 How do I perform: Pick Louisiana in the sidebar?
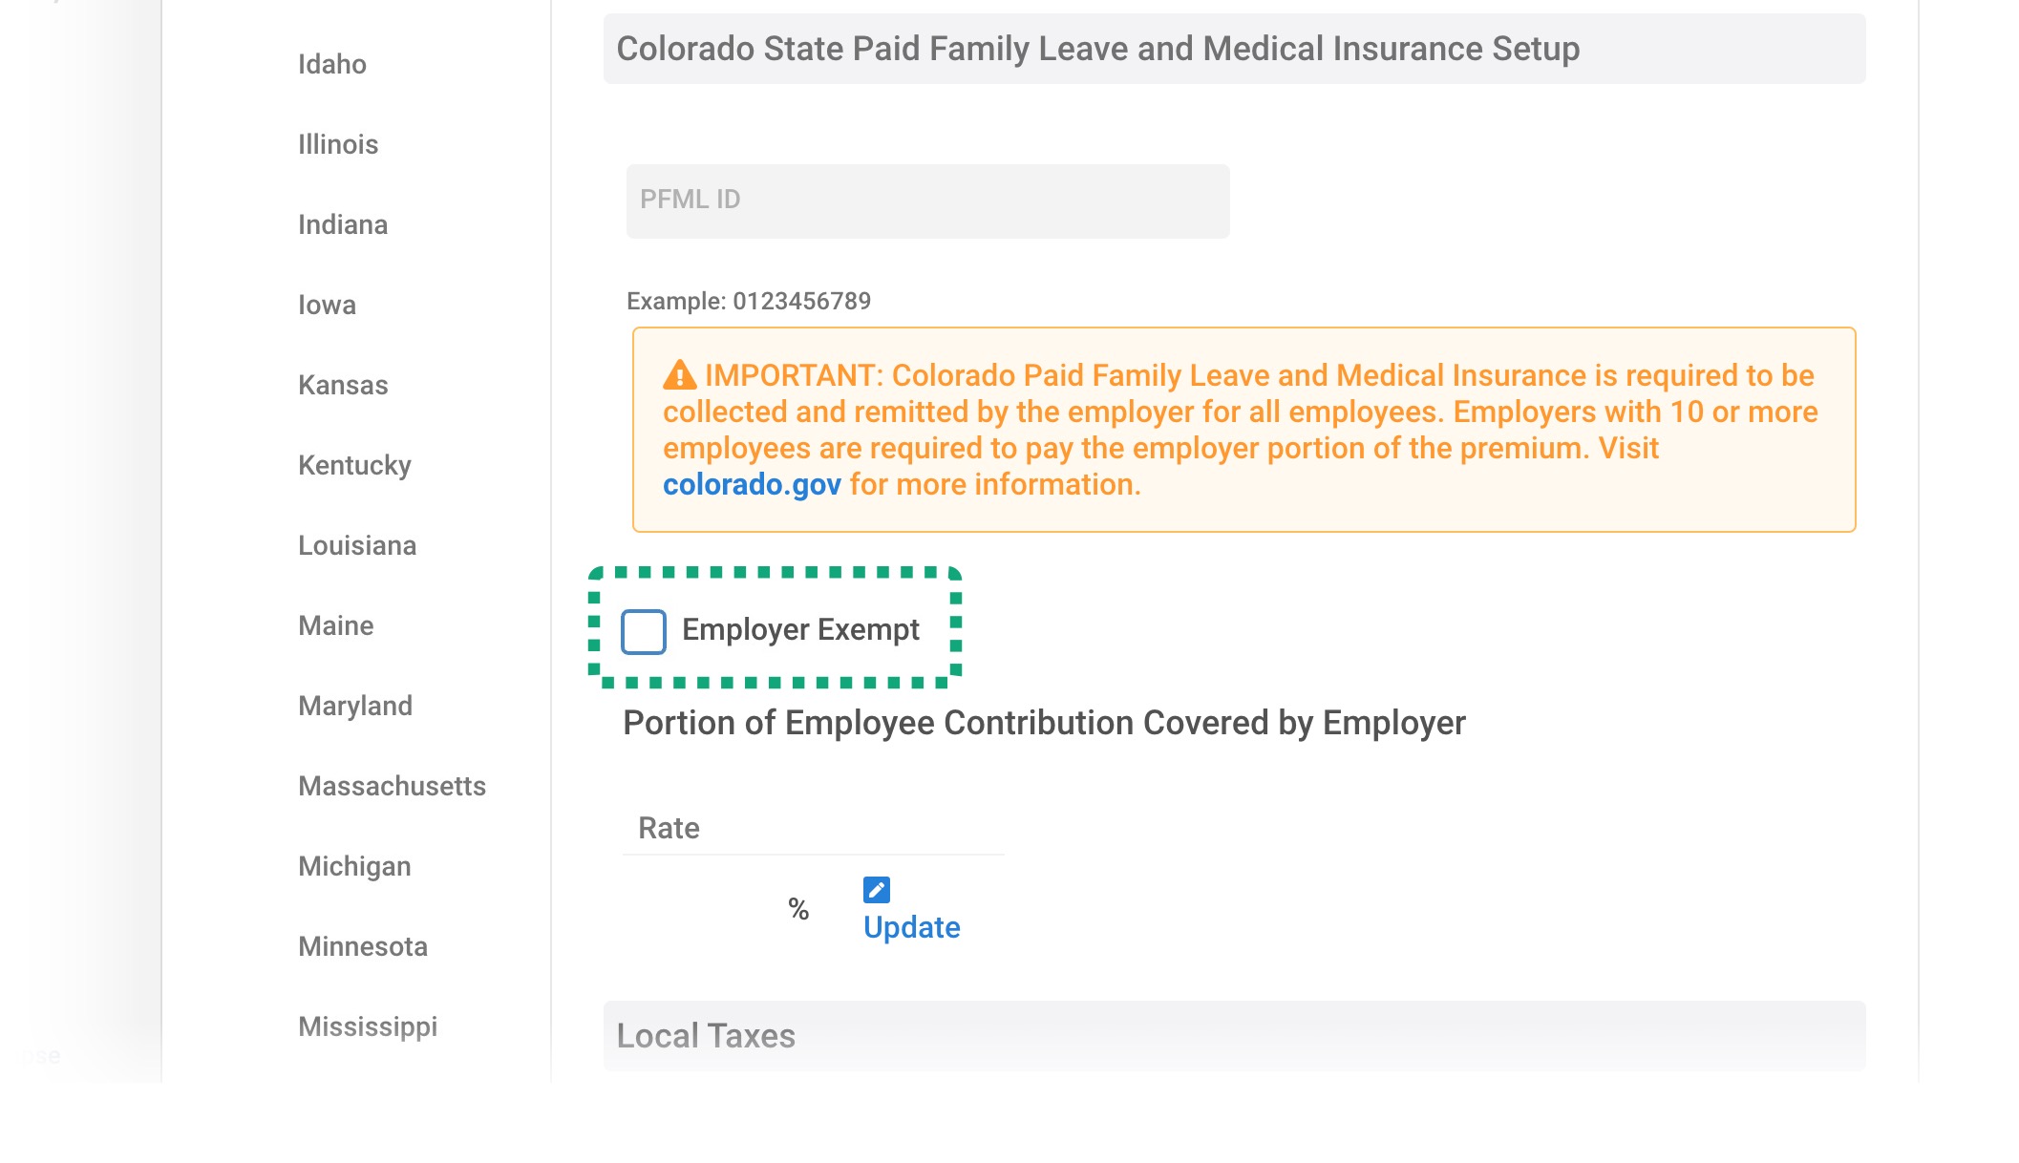tap(357, 545)
